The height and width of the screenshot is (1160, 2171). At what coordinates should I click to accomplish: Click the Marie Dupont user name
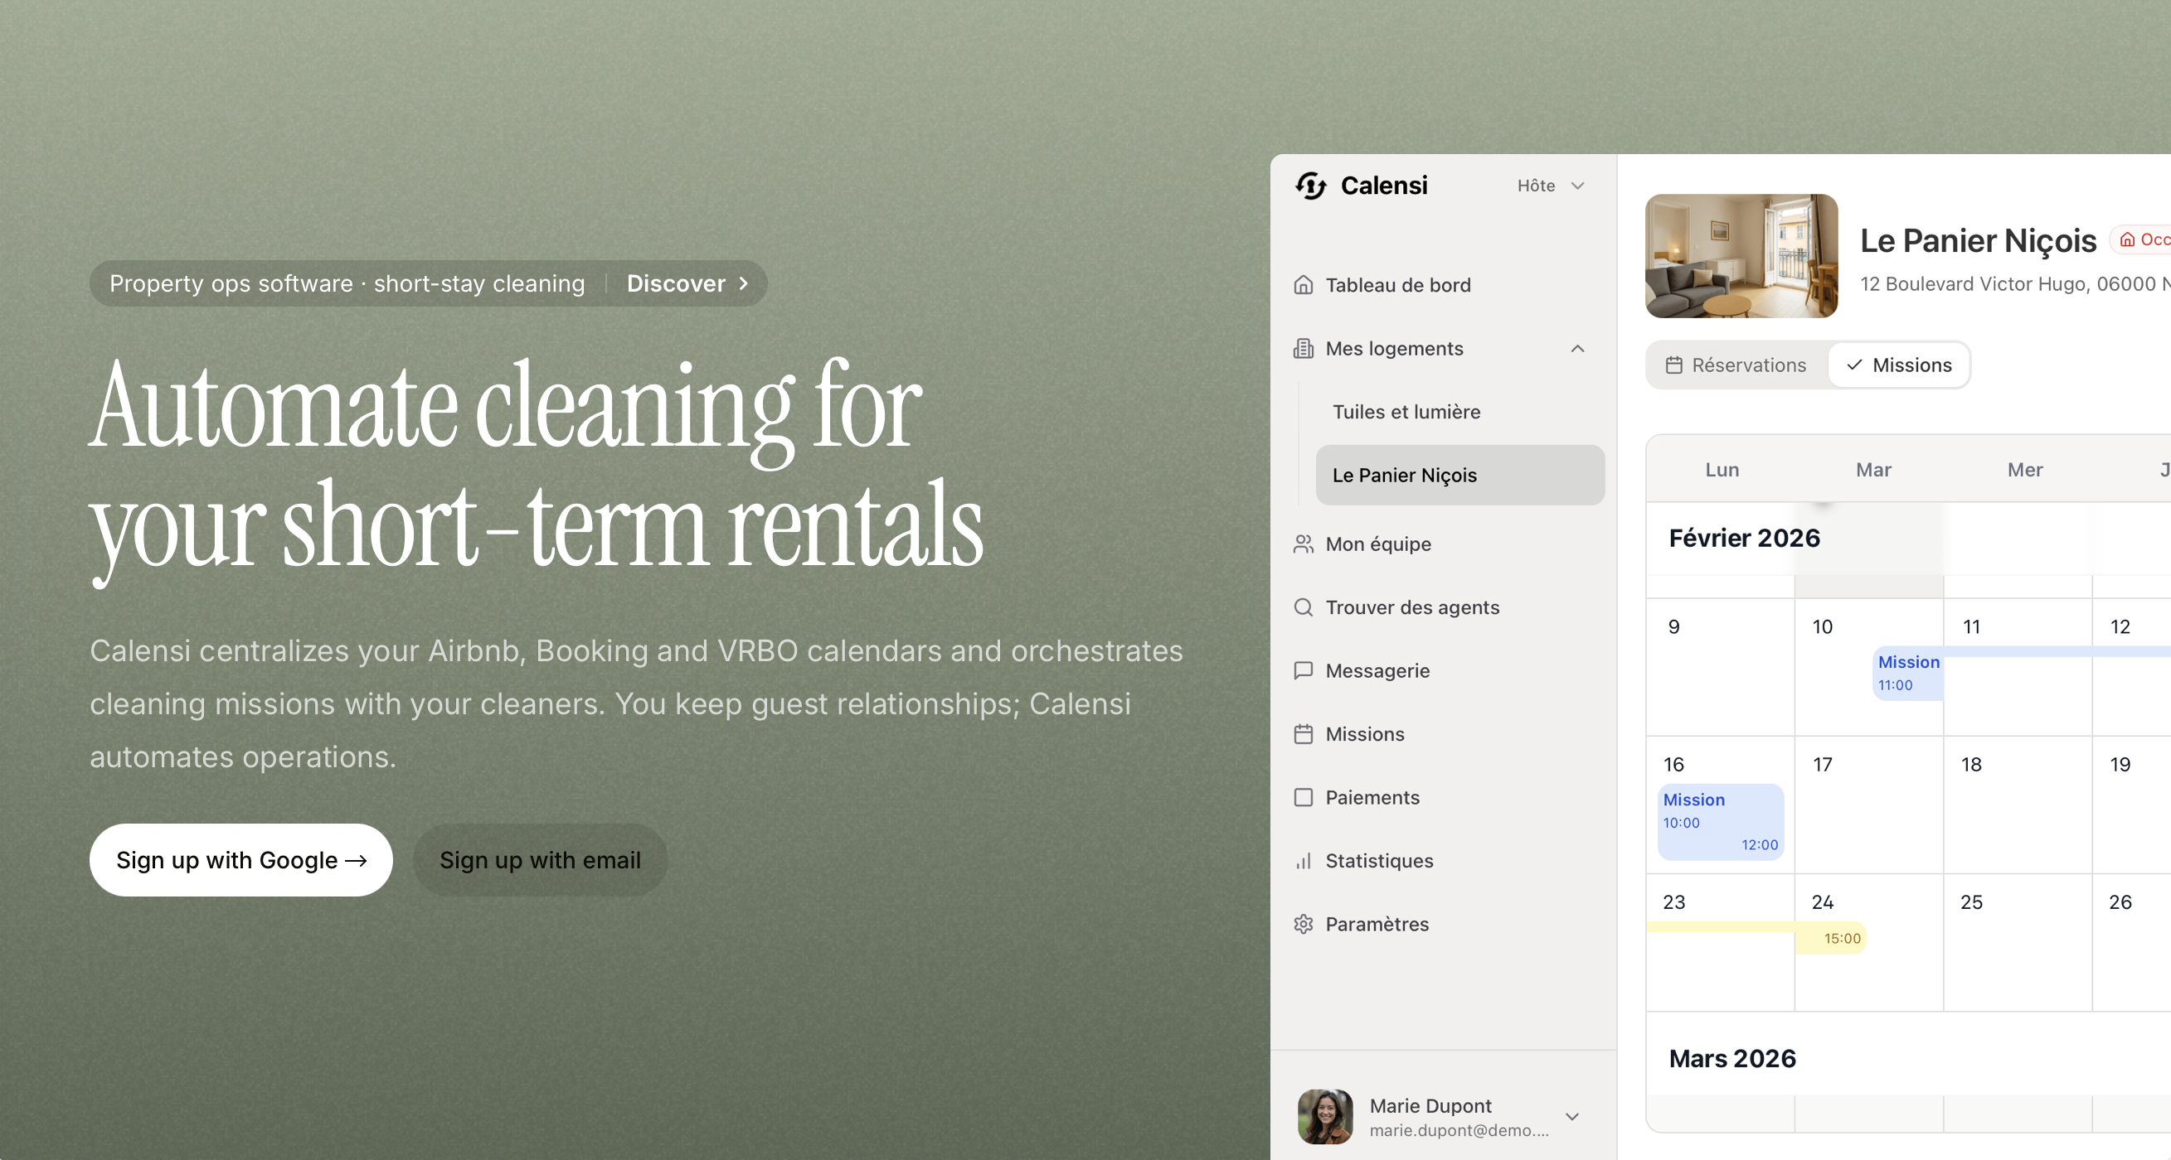click(1430, 1105)
